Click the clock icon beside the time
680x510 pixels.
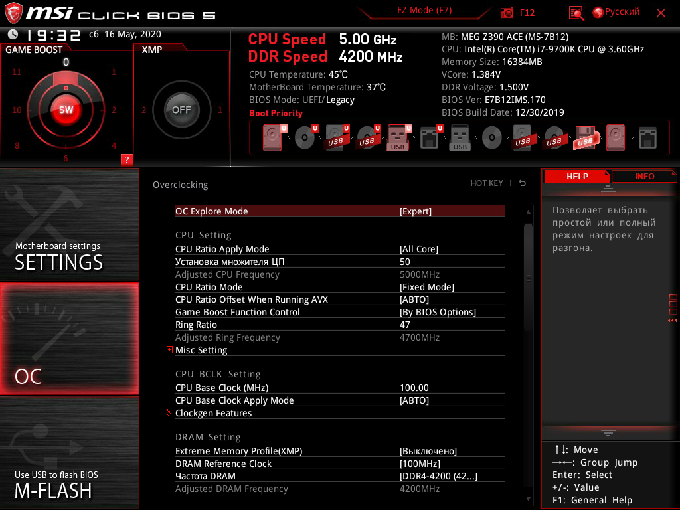point(13,34)
